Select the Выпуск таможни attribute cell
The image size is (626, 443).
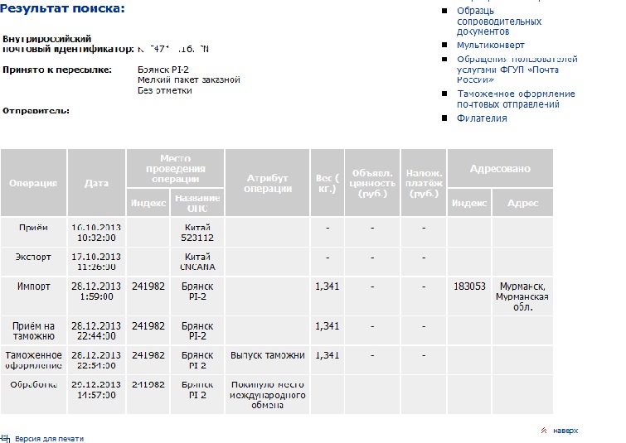click(267, 355)
